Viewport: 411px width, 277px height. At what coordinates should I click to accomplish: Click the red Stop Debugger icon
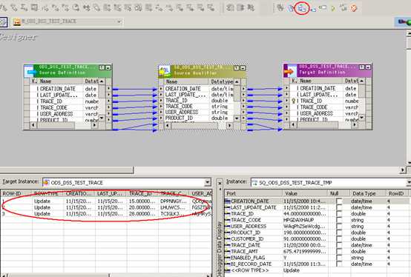click(354, 8)
